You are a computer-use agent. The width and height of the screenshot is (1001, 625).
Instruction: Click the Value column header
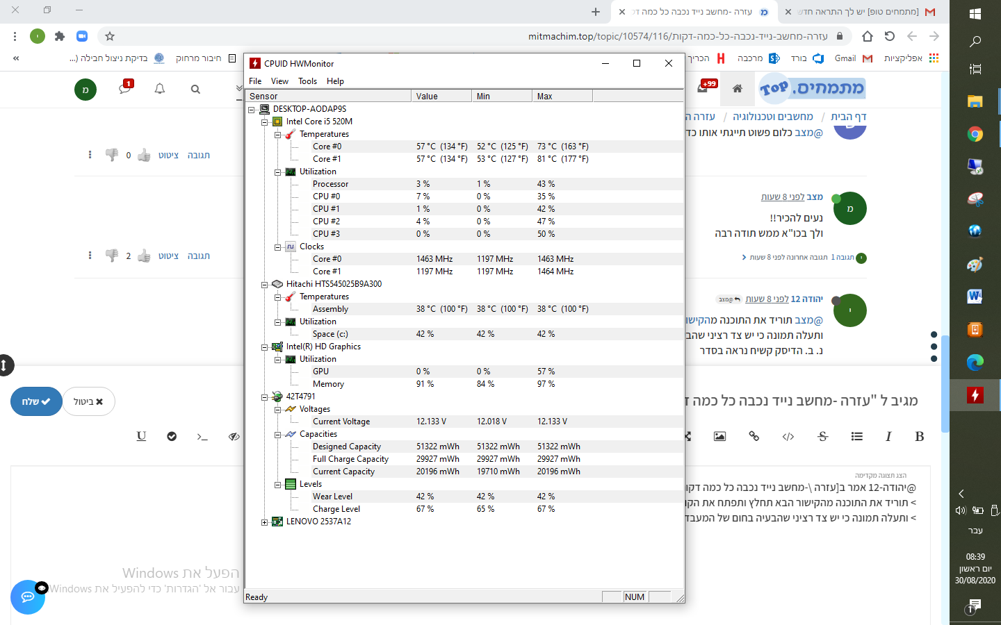pos(441,96)
